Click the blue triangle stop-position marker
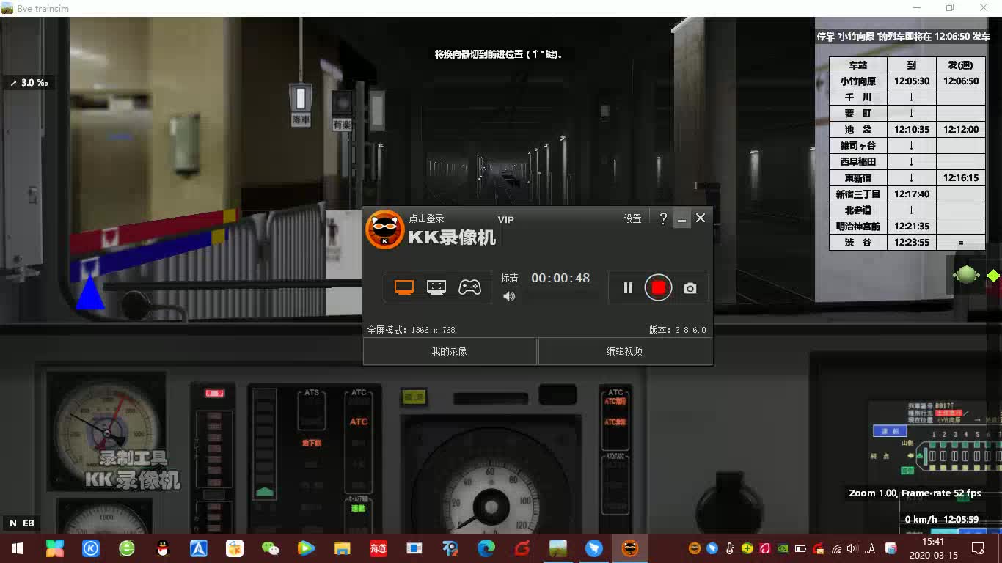 coord(89,292)
